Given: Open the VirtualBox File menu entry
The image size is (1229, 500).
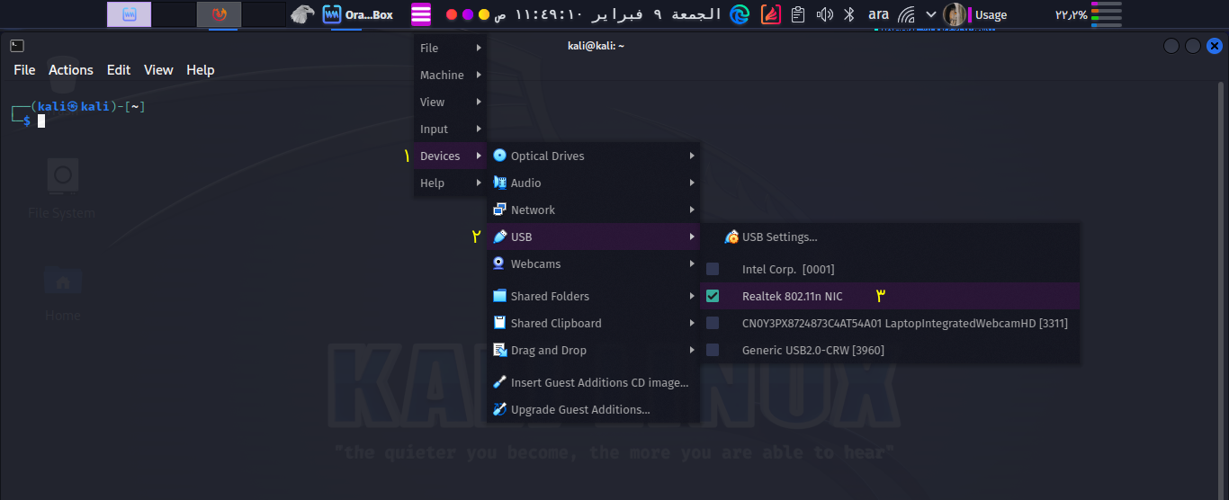Looking at the screenshot, I should point(451,48).
